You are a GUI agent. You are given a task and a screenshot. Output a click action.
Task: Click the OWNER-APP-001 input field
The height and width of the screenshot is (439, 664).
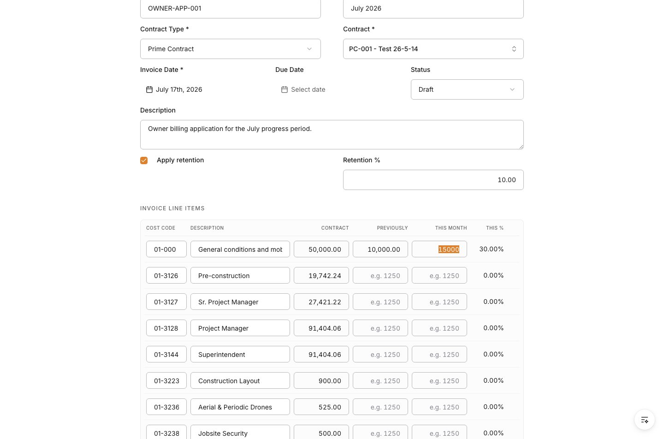pyautogui.click(x=231, y=8)
